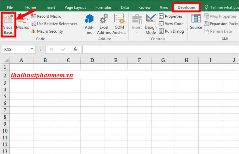Viewport: 239px width, 154px height.
Task: Start Record Macro
Action: coord(46,16)
